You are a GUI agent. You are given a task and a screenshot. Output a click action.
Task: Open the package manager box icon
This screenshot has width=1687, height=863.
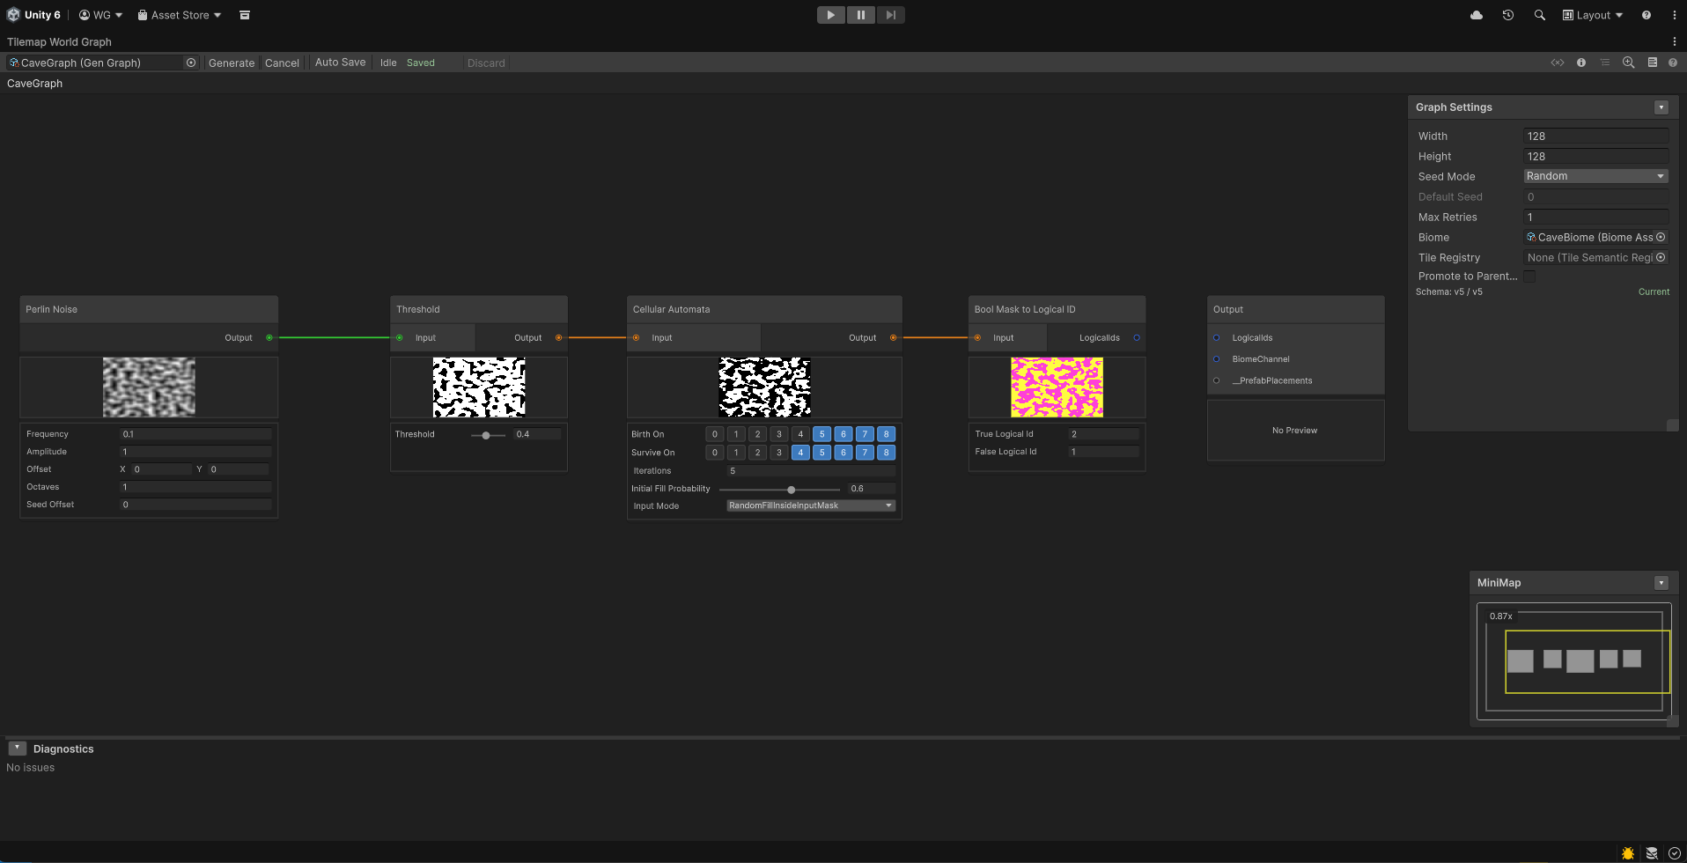245,15
